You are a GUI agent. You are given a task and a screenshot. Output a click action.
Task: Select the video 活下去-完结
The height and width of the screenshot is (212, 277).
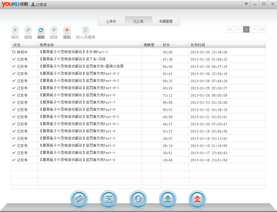pos(72,59)
